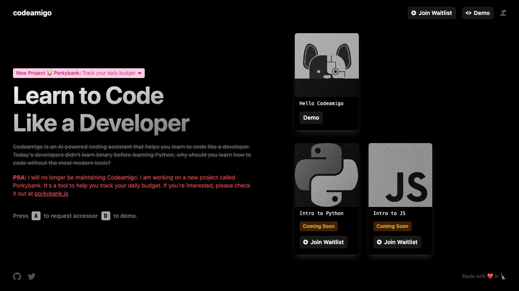519x291 pixels.
Task: Open the Intro to JS logo thumbnail
Action: click(x=400, y=175)
